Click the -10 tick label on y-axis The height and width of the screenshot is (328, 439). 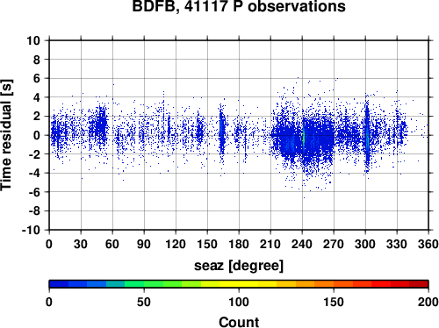coord(31,230)
